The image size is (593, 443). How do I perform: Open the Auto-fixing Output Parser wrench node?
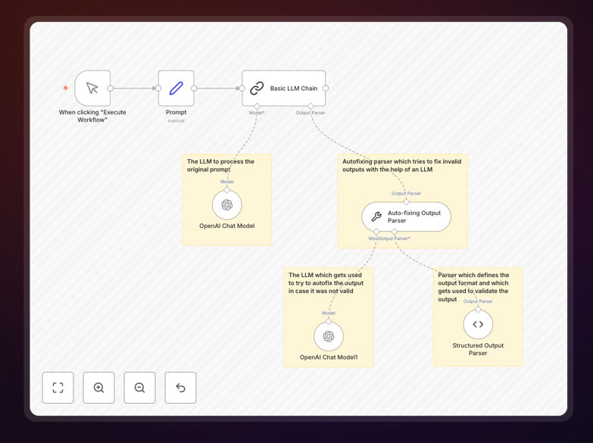[x=406, y=217]
